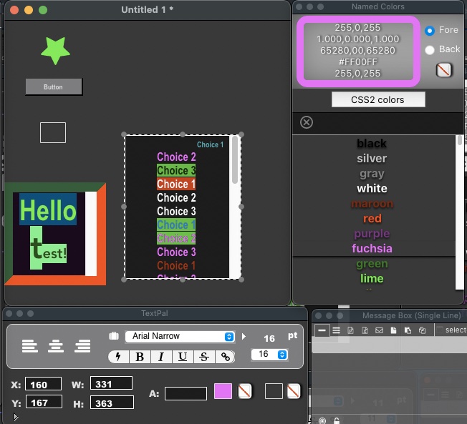467x424 pixels.
Task: Toggle bold text formatting
Action: pyautogui.click(x=140, y=357)
